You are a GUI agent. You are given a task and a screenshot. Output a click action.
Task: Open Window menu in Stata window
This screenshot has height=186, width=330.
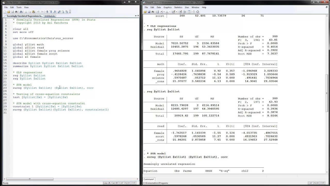coord(195,7)
